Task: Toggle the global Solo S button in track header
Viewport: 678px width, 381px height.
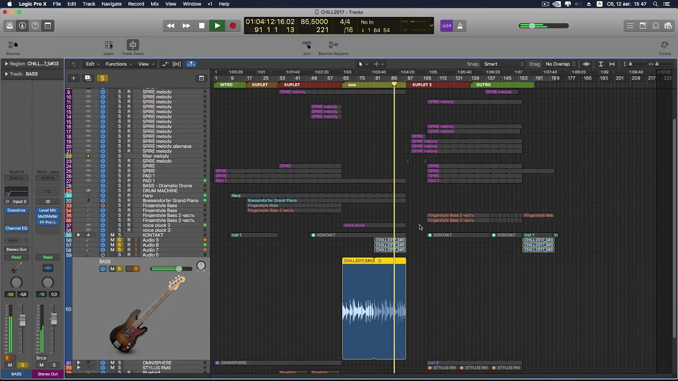Action: [102, 78]
